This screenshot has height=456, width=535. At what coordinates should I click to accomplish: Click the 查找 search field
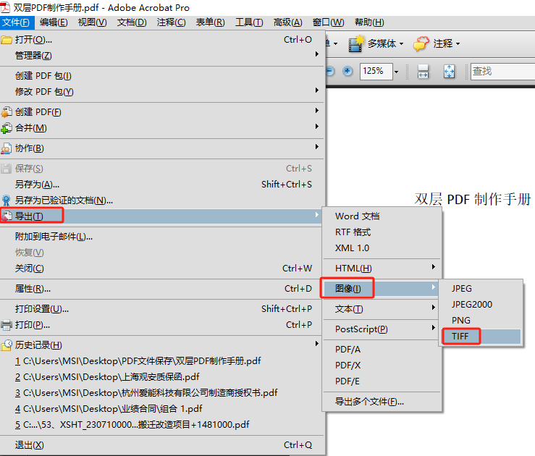point(503,71)
